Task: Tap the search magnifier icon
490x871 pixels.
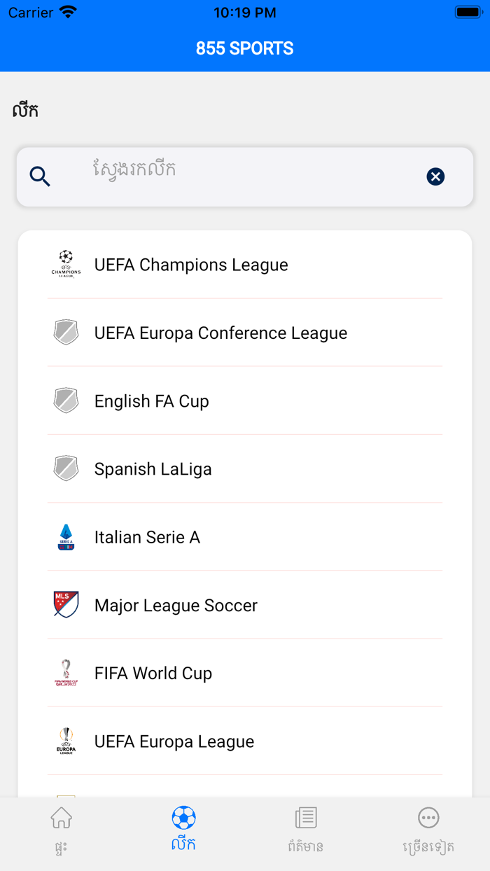Action: tap(40, 176)
